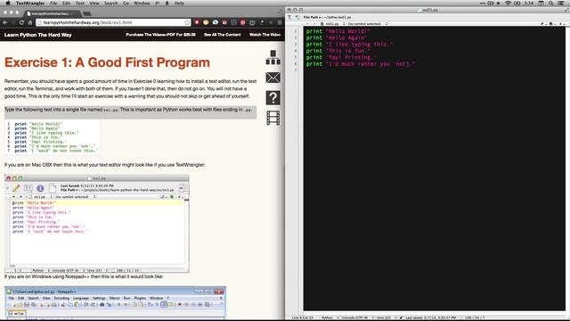
Task: Open the Apple menu
Action: click(x=8, y=3)
